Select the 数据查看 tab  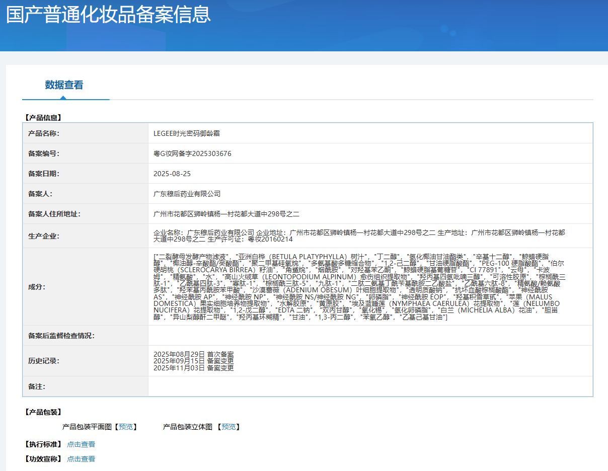[x=64, y=85]
